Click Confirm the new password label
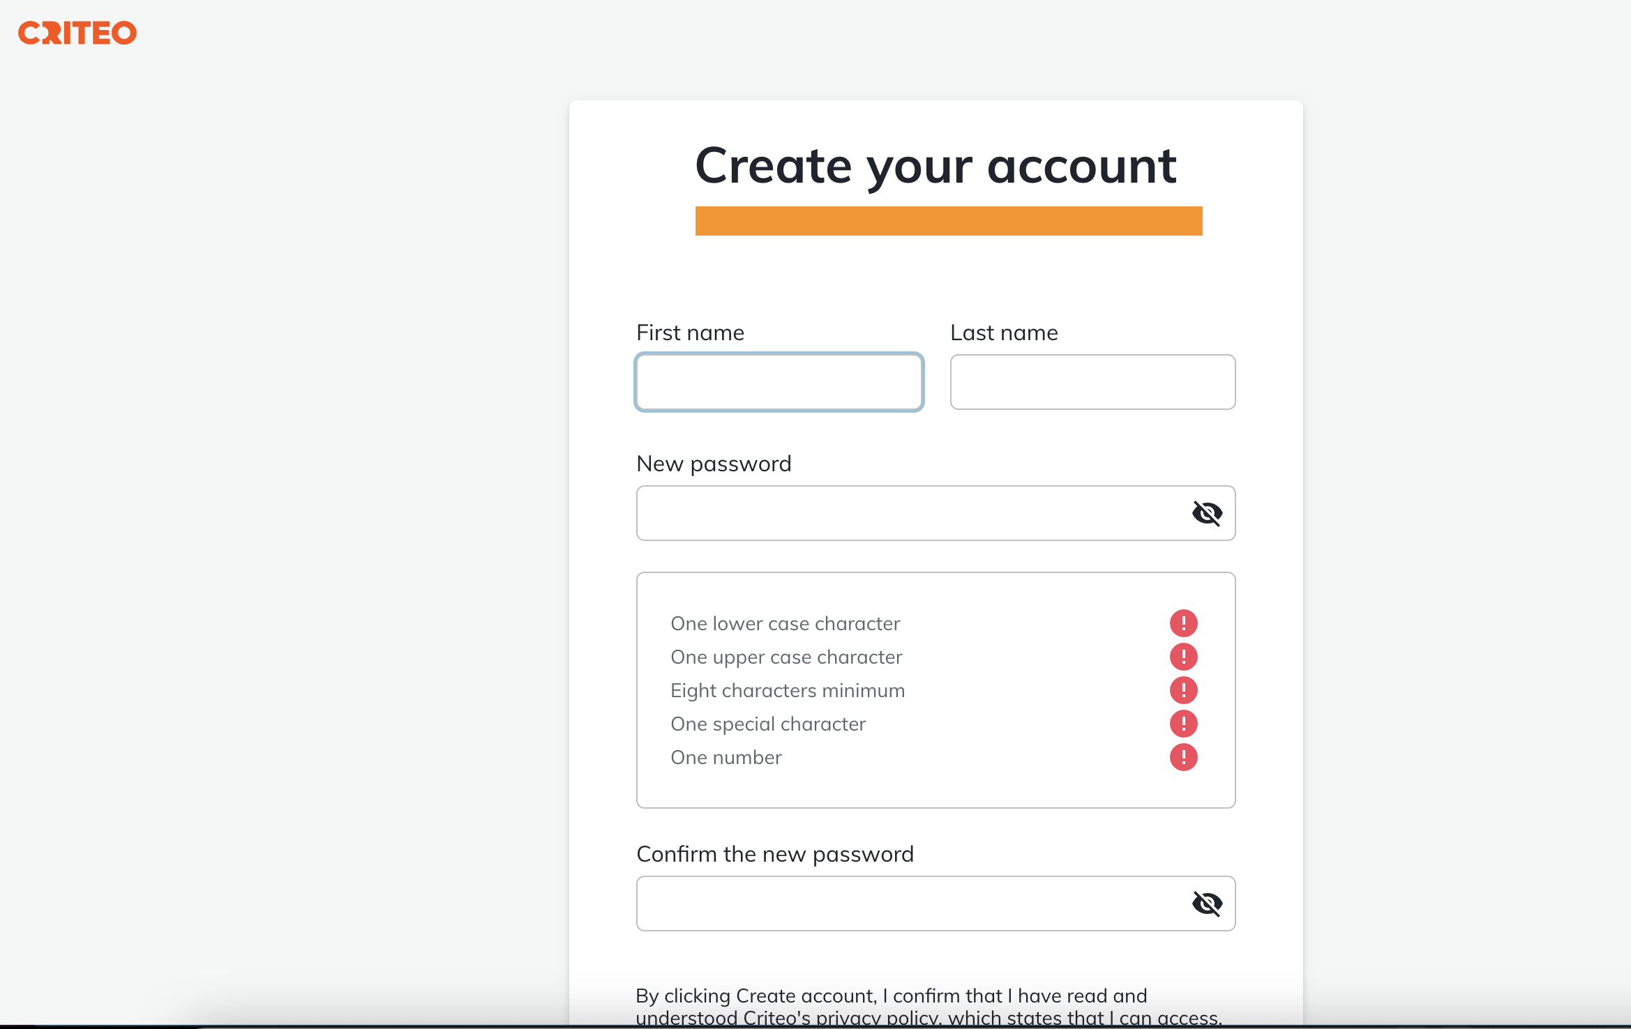 point(775,855)
